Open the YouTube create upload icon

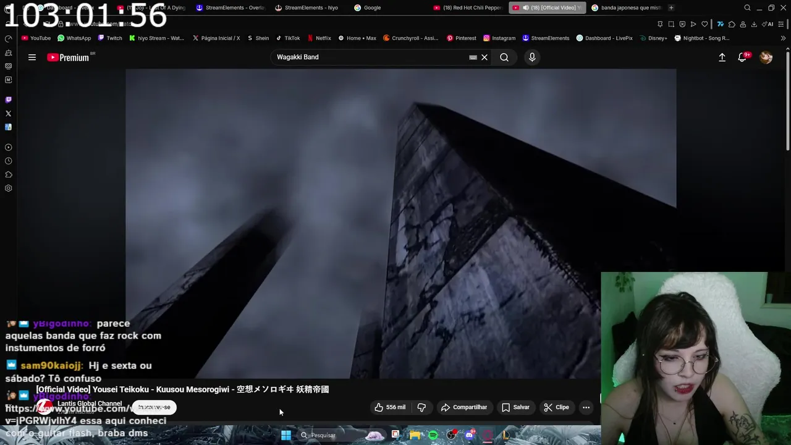(x=722, y=57)
